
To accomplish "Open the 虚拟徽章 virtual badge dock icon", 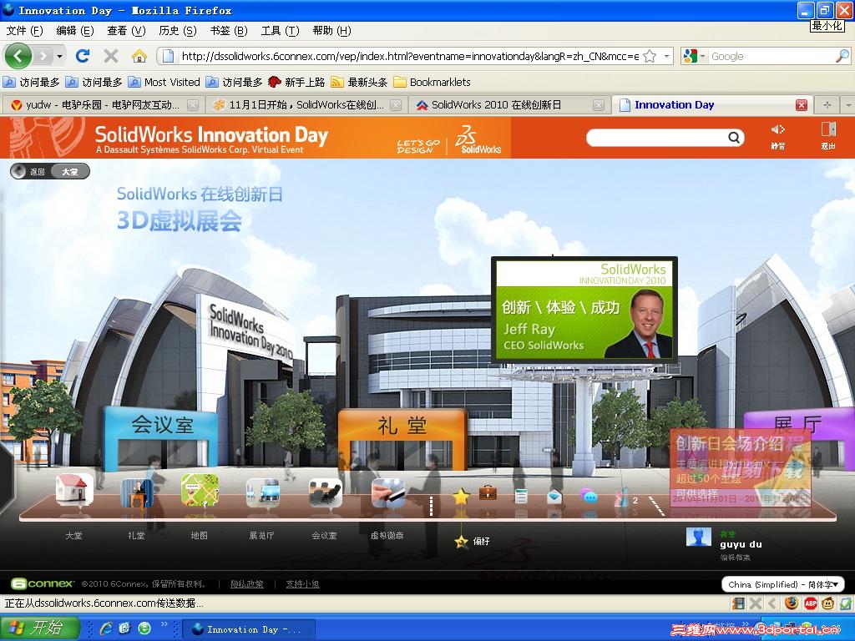I will pos(387,492).
